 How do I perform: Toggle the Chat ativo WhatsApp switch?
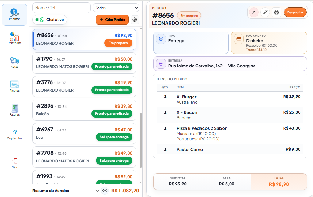click(50, 20)
